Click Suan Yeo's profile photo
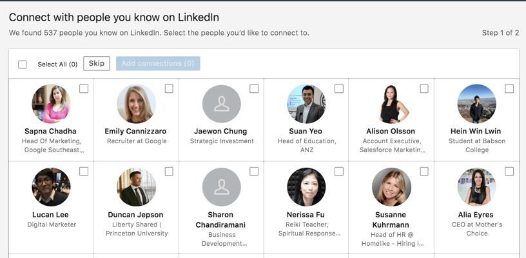Viewport: 526px width, 258px height. coord(306,104)
